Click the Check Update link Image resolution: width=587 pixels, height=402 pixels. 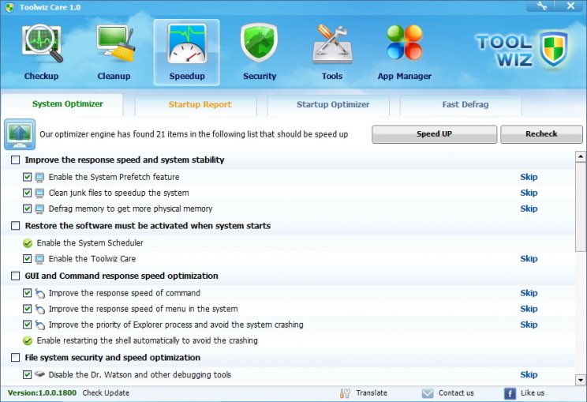106,393
